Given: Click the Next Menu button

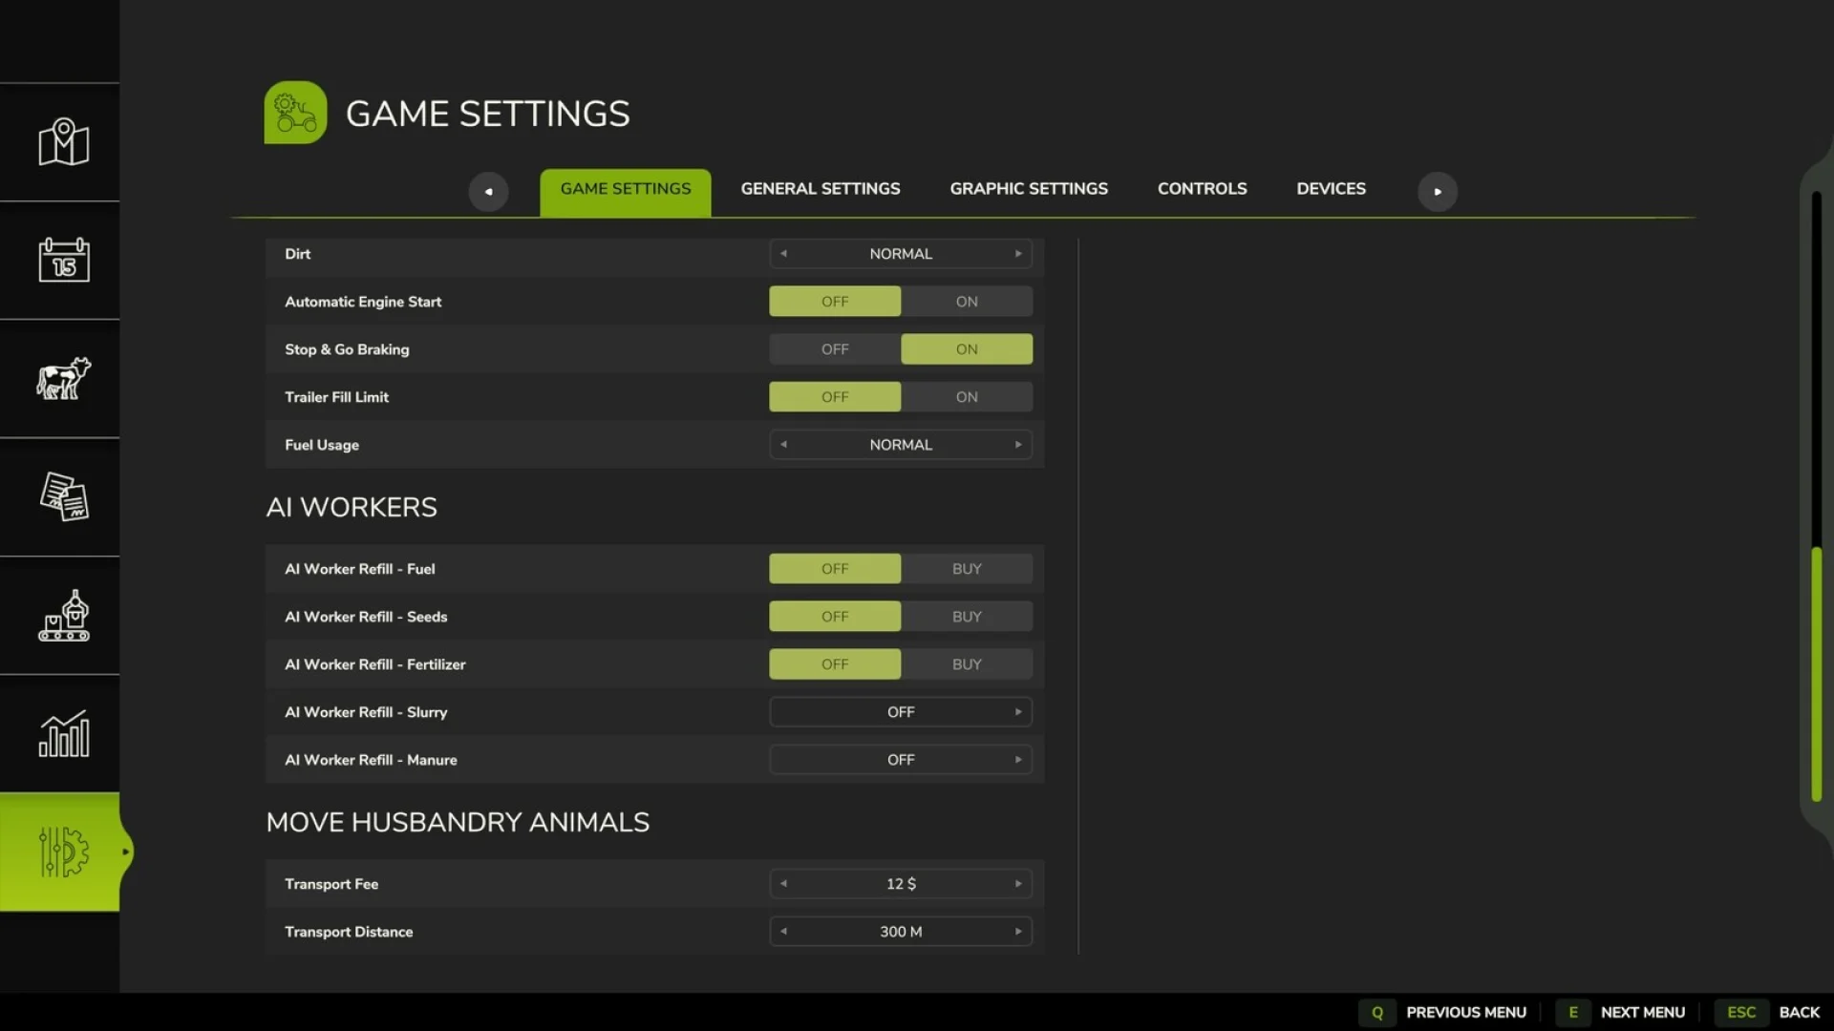Looking at the screenshot, I should (x=1641, y=1012).
